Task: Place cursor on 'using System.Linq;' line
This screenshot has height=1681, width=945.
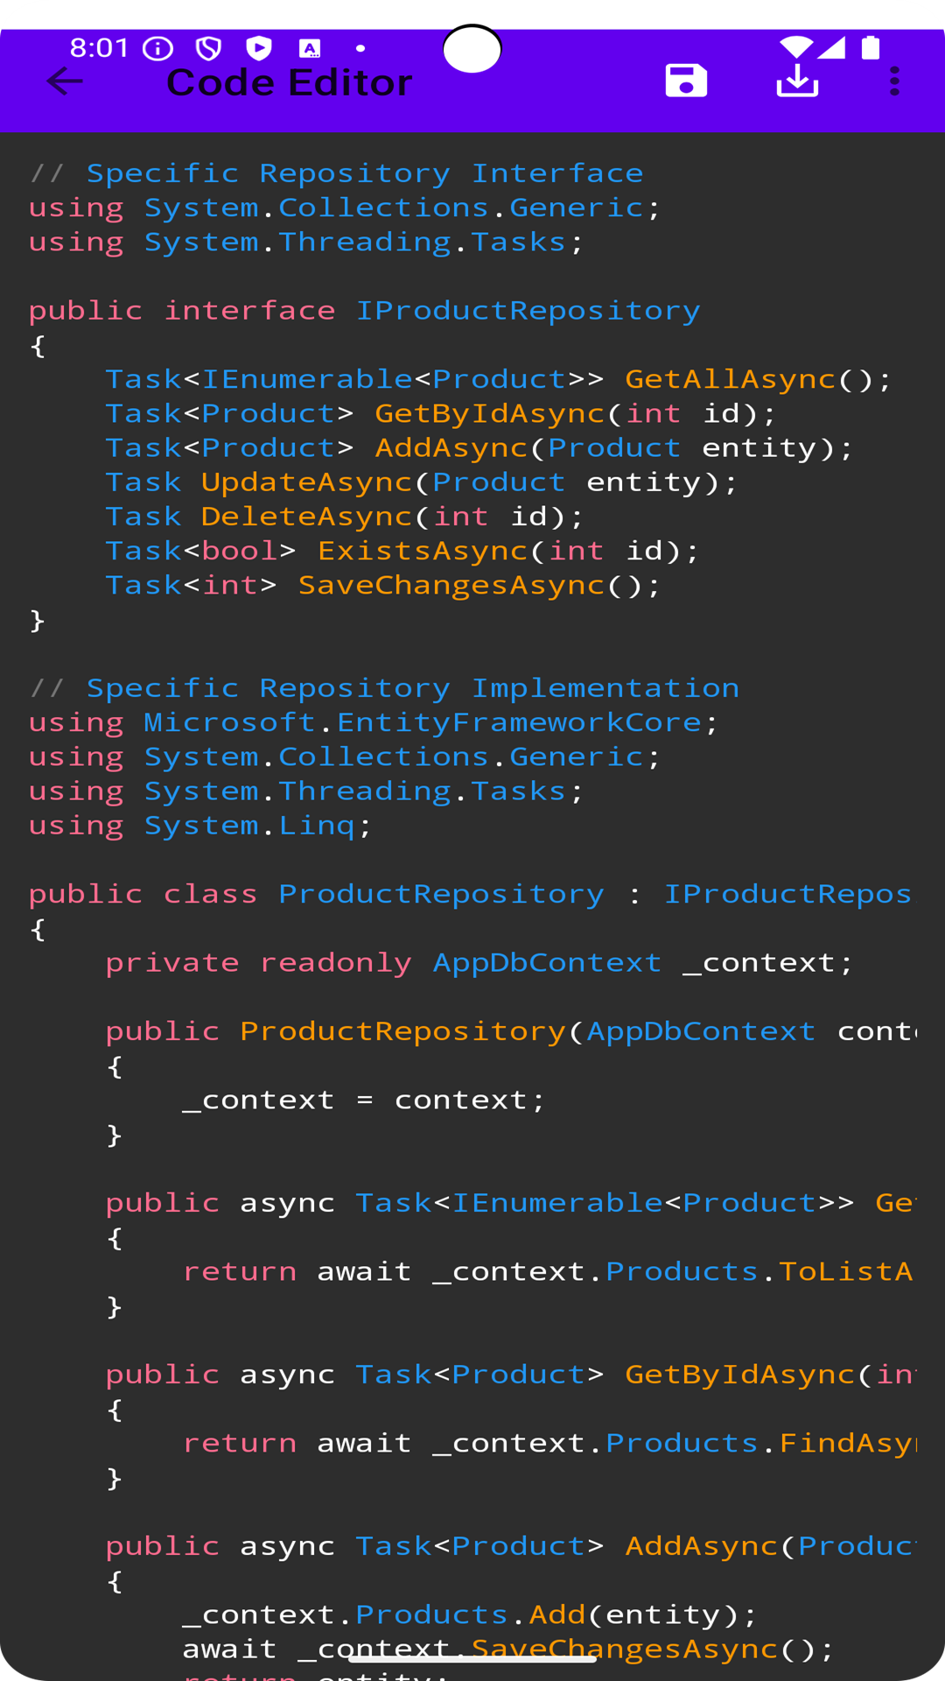Action: pos(200,826)
